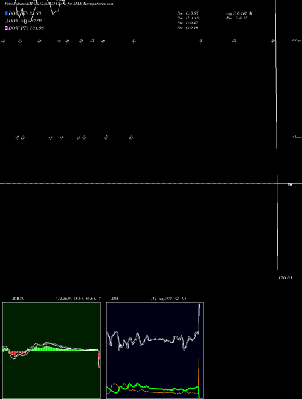Click the Pre L: 0.47 value
The image size is (302, 399).
(x=188, y=23)
